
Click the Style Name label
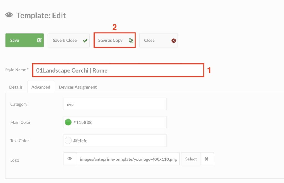pos(17,70)
